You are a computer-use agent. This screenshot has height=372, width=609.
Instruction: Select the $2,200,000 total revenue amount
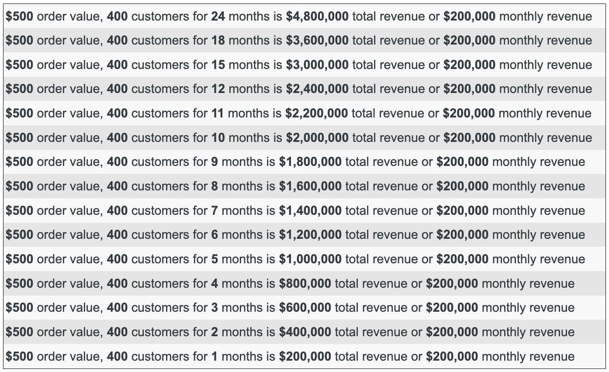317,114
